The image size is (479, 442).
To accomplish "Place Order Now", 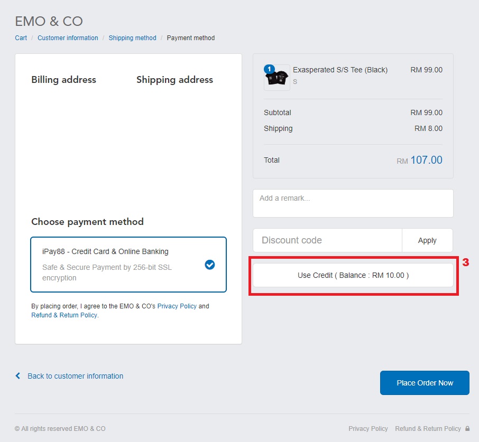I will (425, 383).
